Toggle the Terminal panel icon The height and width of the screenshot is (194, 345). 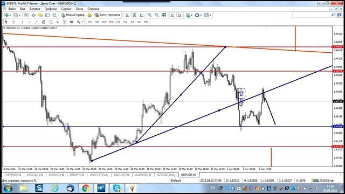47,15
